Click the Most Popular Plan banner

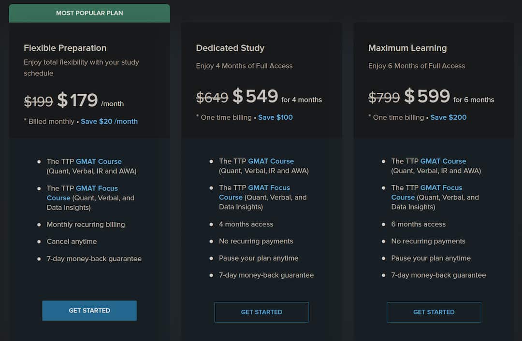(89, 14)
